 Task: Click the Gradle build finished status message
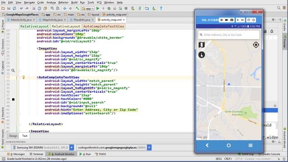(x=37, y=159)
